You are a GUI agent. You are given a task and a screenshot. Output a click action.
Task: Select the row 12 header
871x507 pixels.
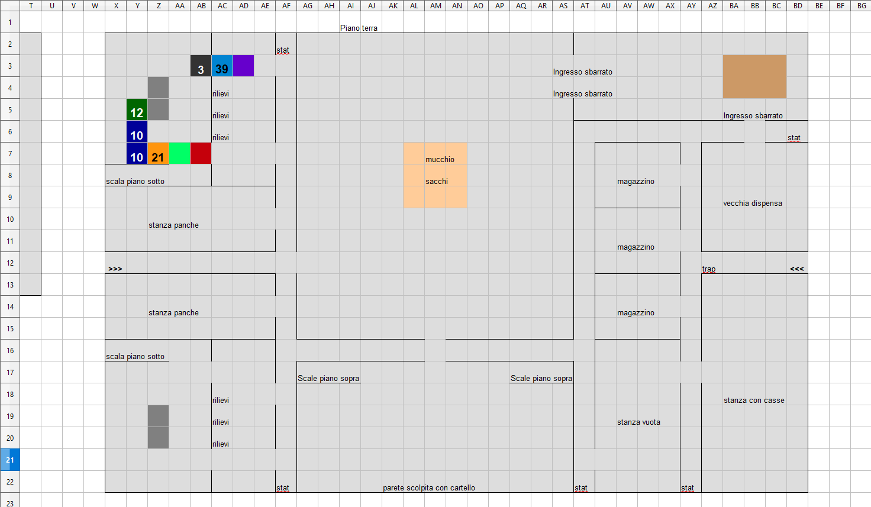click(x=10, y=263)
